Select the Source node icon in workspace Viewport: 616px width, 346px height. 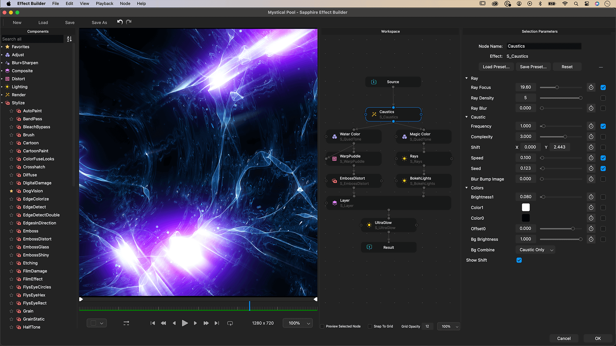point(373,82)
